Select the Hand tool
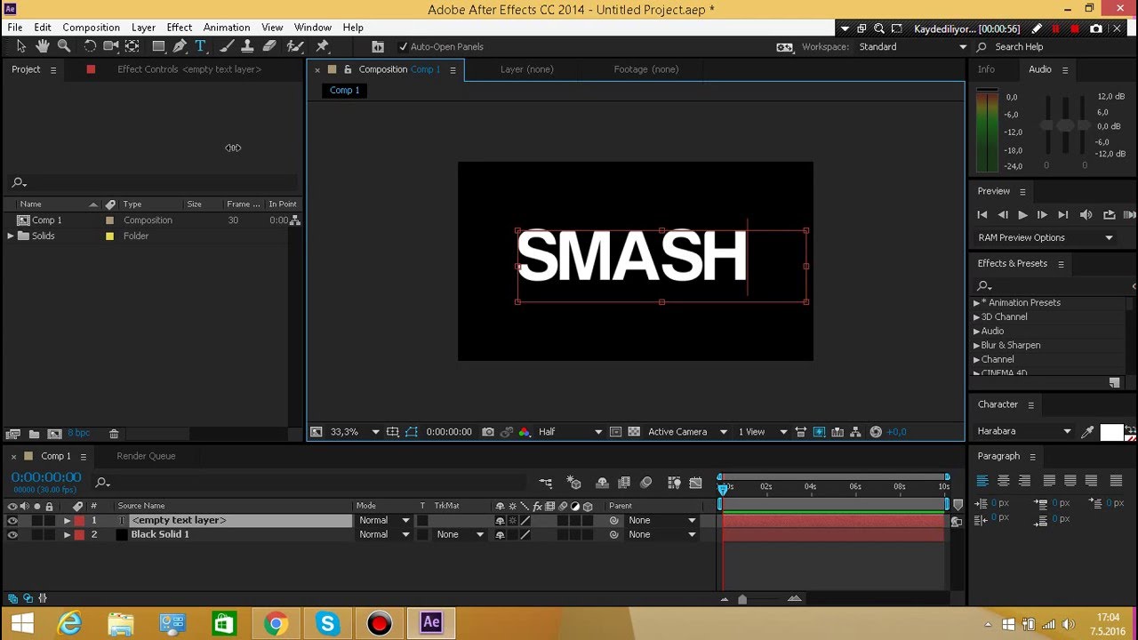The width and height of the screenshot is (1138, 640). (x=44, y=46)
